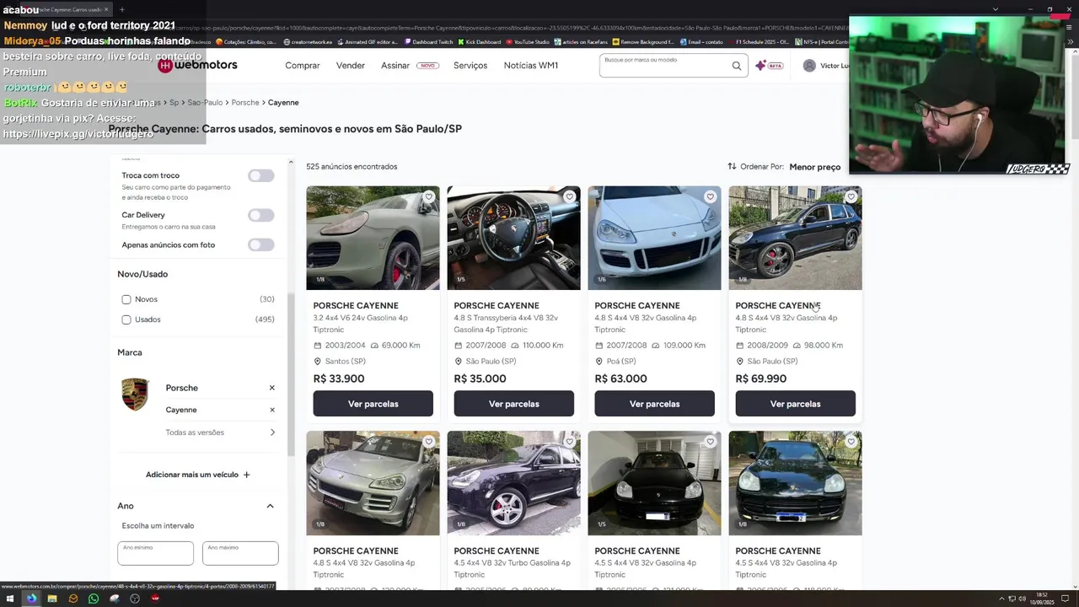This screenshot has width=1079, height=607.
Task: Click the 525 anúncios encontrados text
Action: point(352,167)
